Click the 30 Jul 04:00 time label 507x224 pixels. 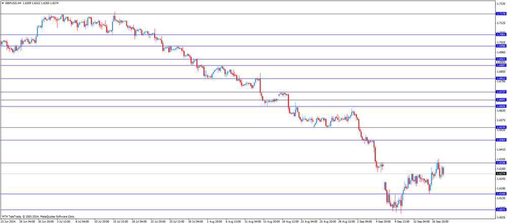pos(195,222)
